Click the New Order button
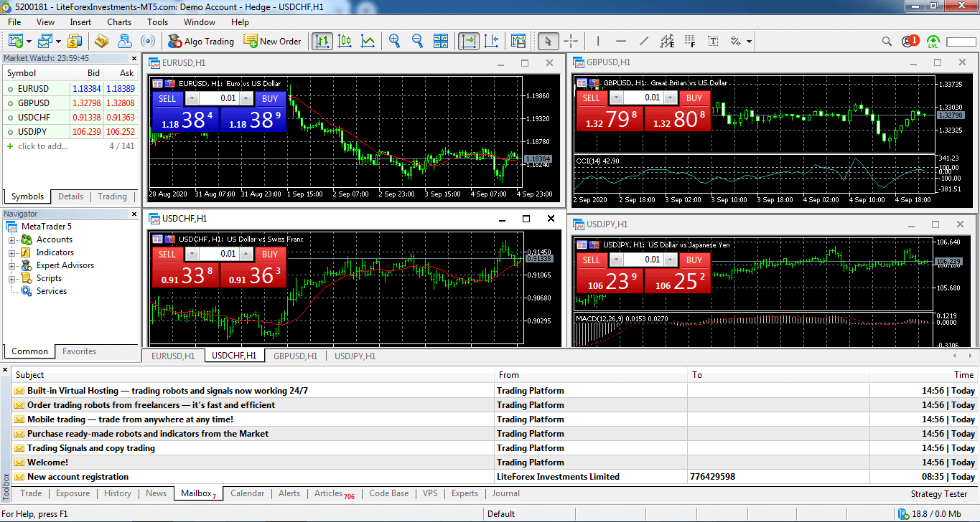The width and height of the screenshot is (980, 522). (272, 41)
